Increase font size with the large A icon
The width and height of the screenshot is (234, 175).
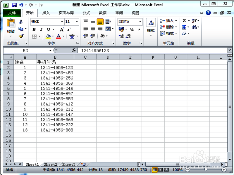coord(62,29)
